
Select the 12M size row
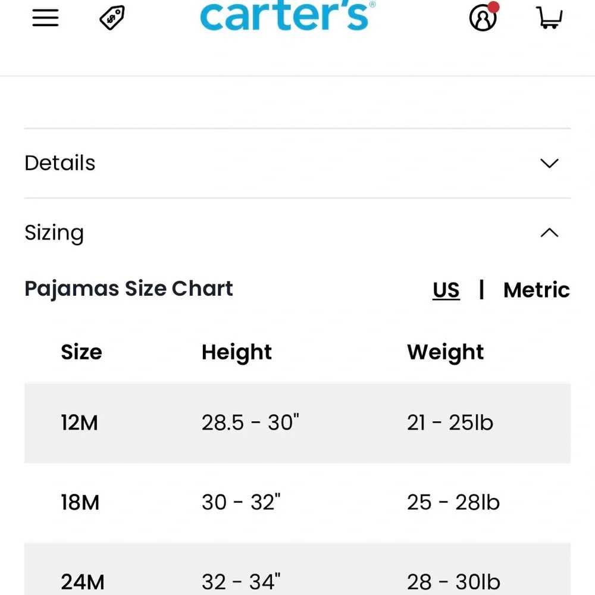coord(297,422)
